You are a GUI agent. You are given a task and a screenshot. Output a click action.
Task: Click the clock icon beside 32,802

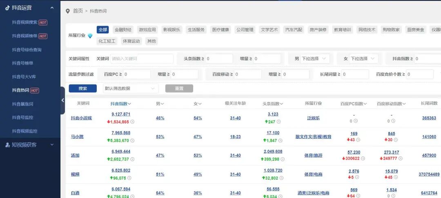coord(281,178)
